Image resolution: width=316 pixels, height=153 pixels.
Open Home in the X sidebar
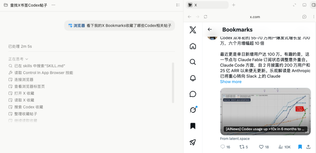tap(193, 46)
